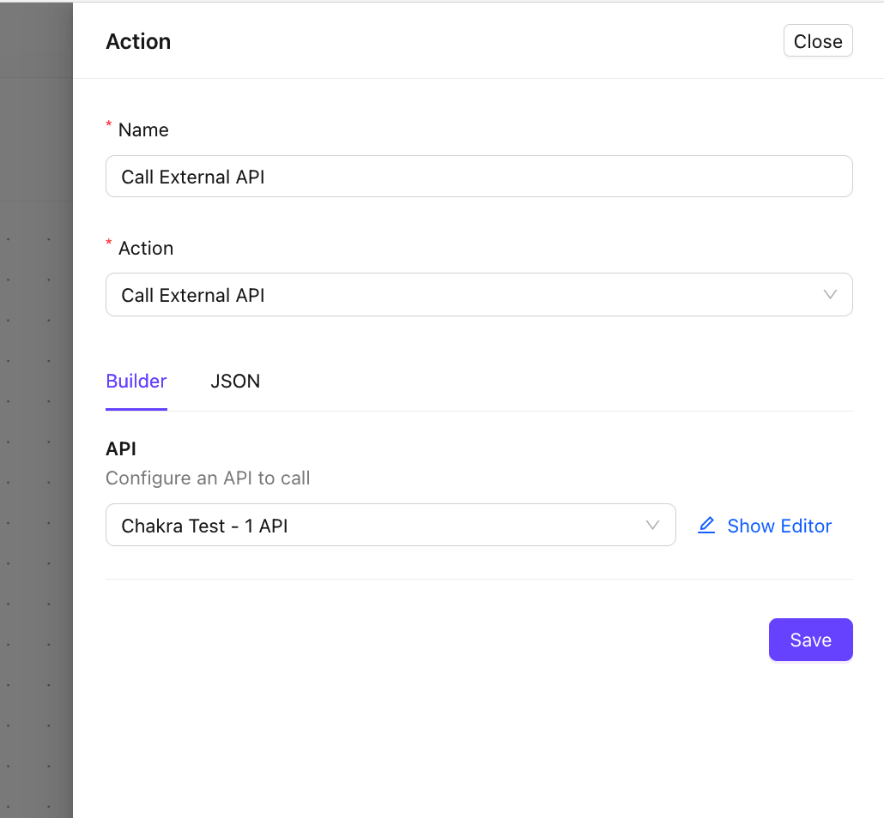Click empty panel area below Save button
The height and width of the screenshot is (818, 884).
pyautogui.click(x=478, y=737)
